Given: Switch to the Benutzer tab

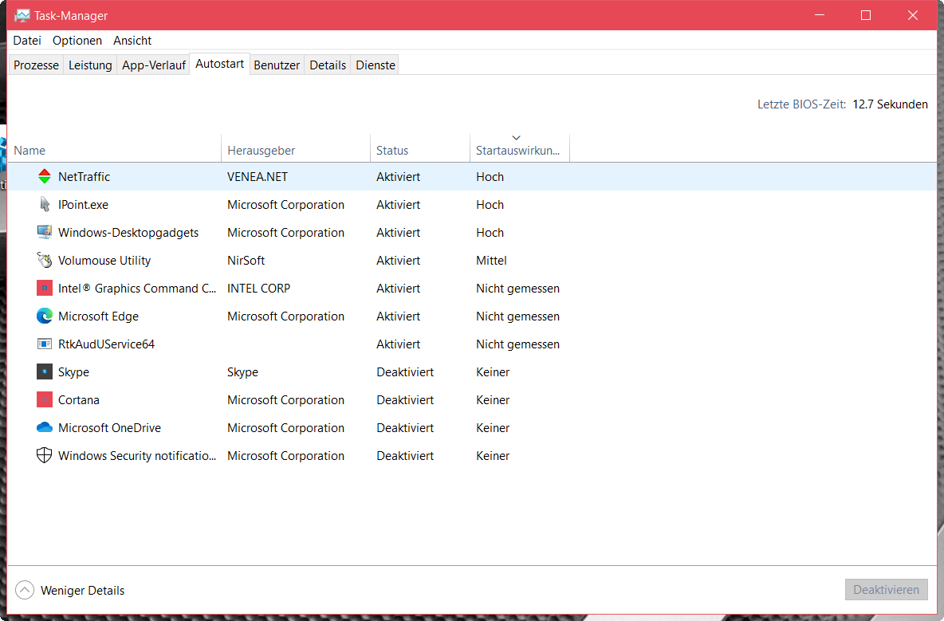Looking at the screenshot, I should tap(277, 65).
